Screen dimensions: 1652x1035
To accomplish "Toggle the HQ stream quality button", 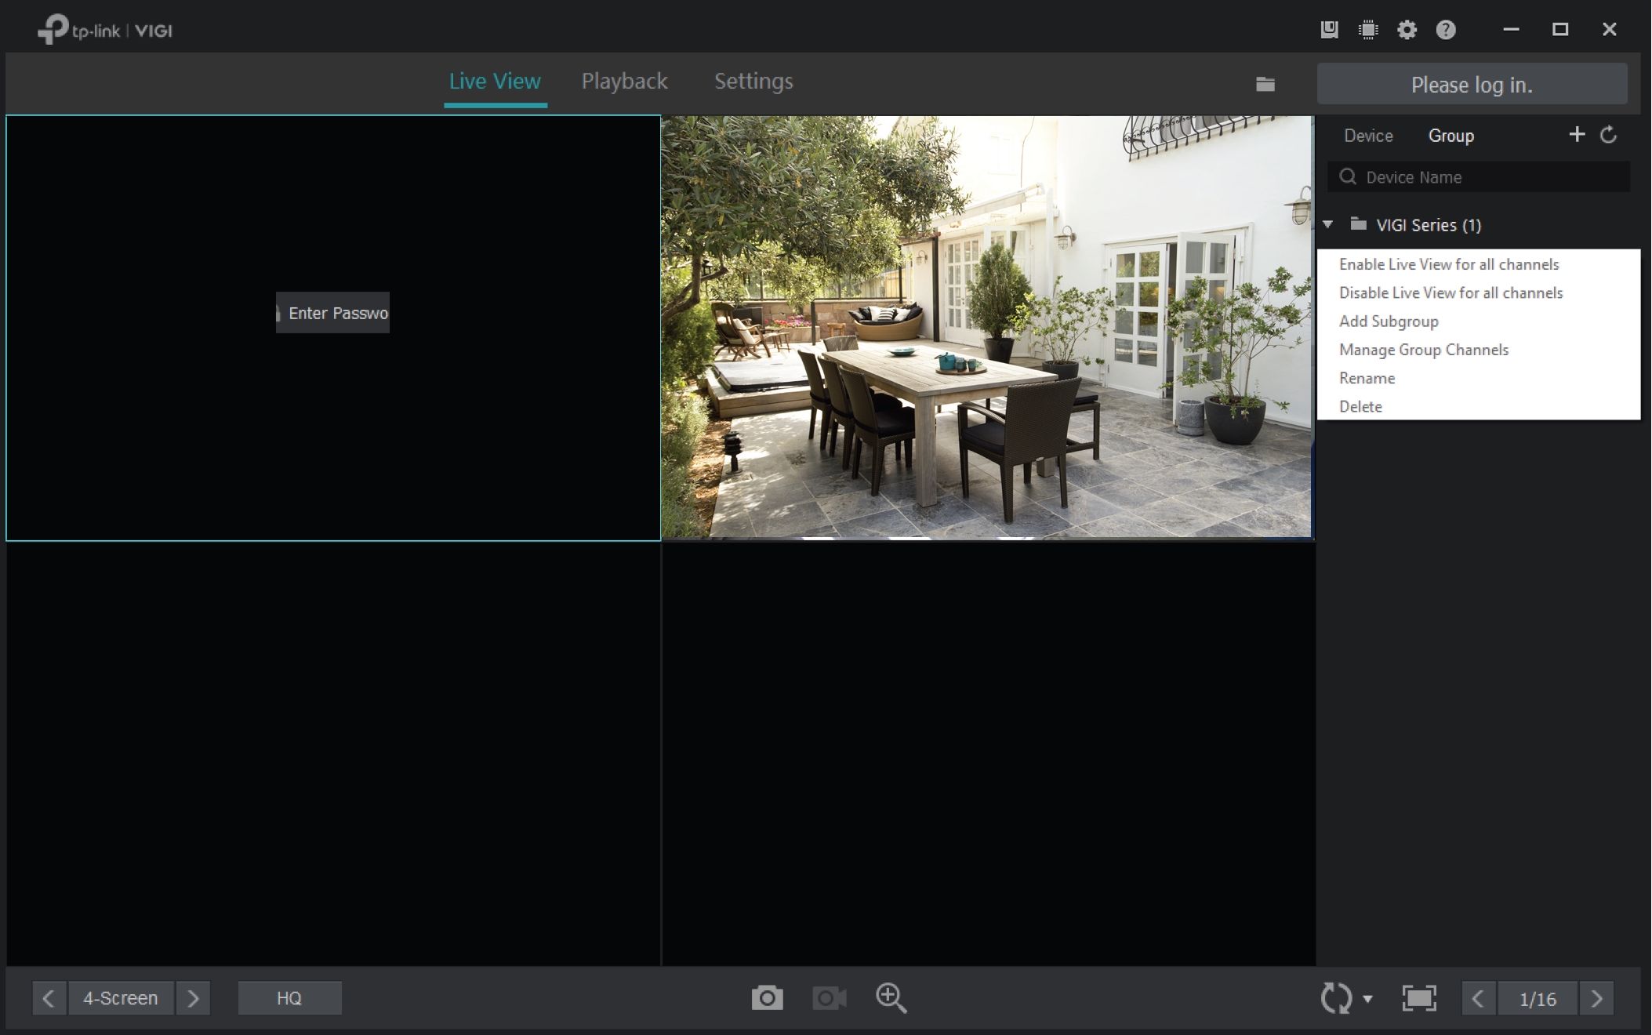I will pos(289,998).
